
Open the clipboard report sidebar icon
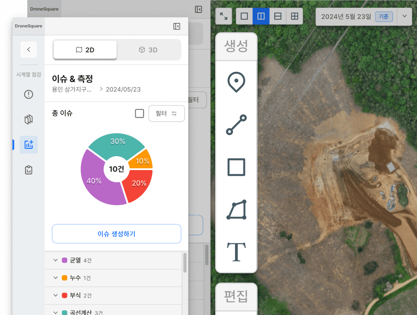click(x=29, y=170)
